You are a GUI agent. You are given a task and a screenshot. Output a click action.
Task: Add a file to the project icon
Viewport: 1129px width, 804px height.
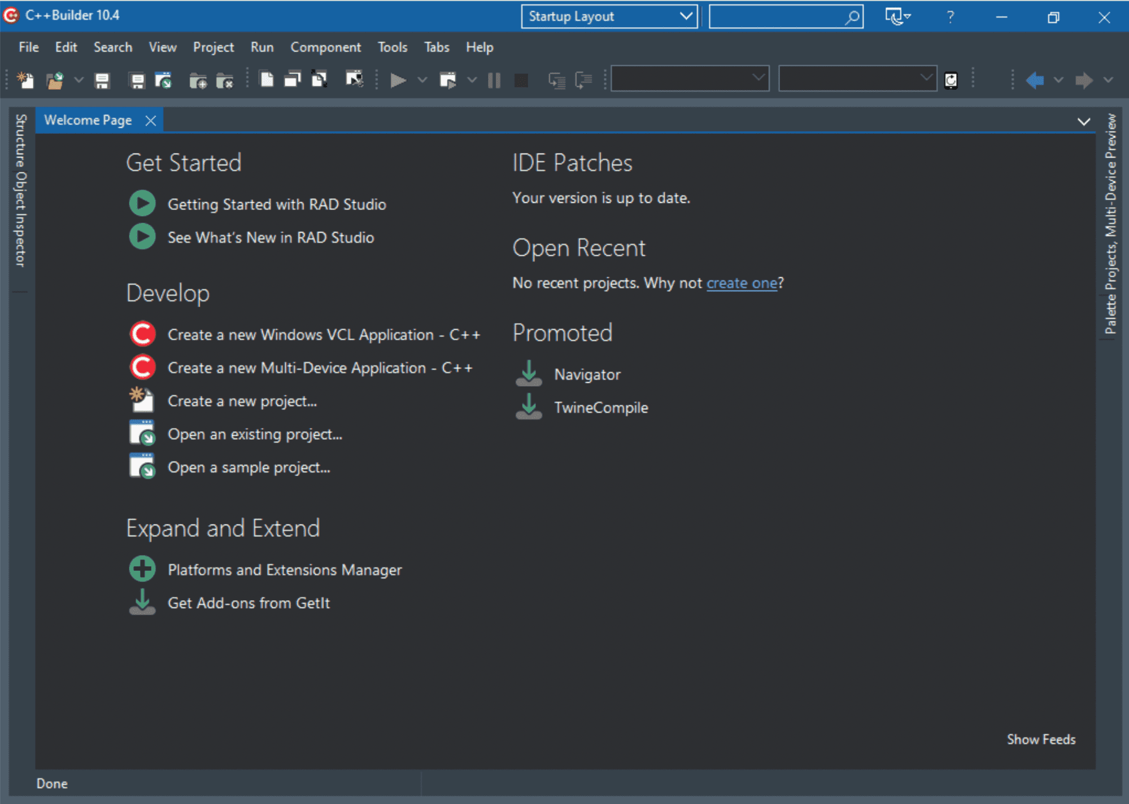tap(198, 80)
